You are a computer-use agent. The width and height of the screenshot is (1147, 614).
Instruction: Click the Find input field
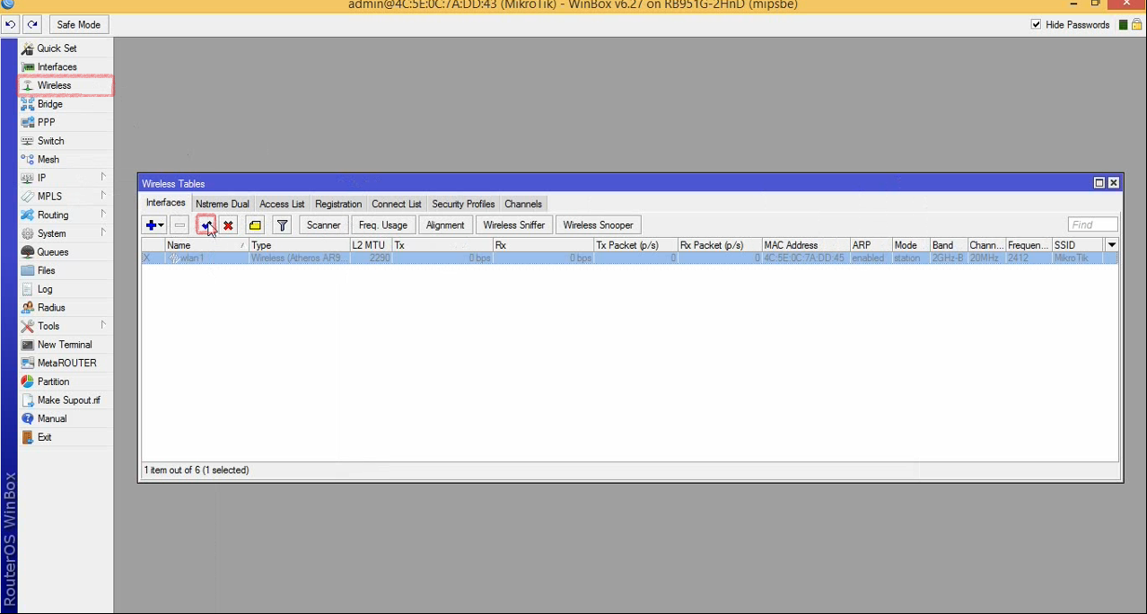point(1093,224)
